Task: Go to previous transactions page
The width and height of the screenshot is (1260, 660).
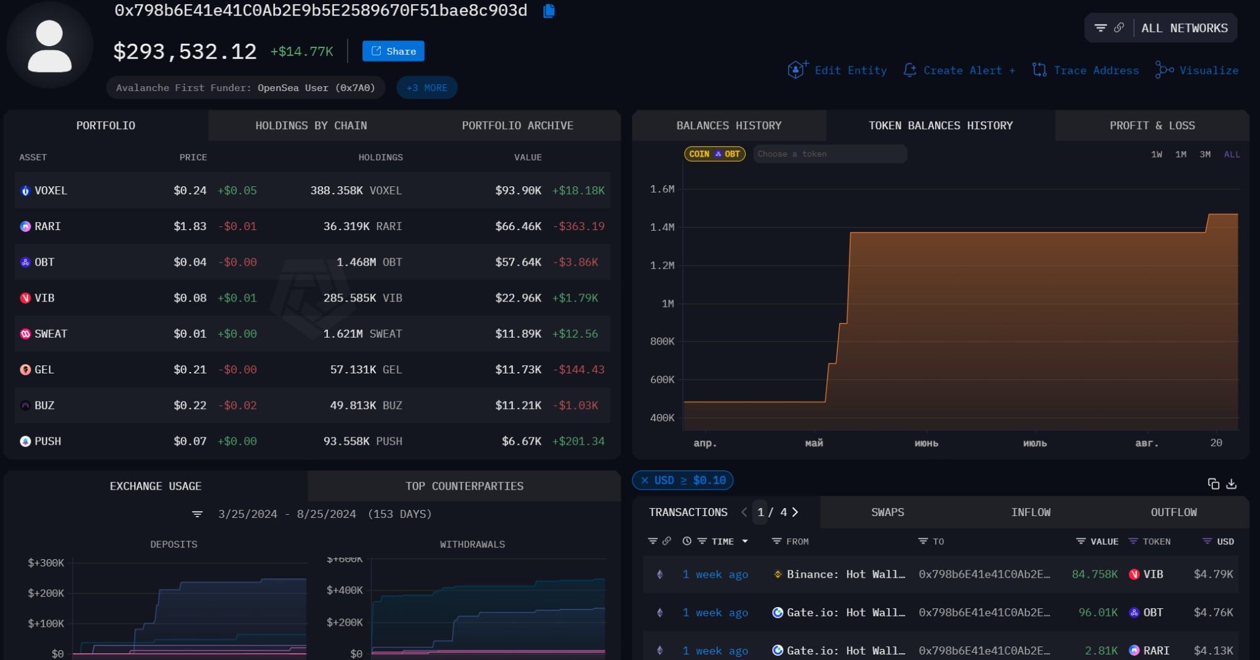Action: pyautogui.click(x=744, y=512)
